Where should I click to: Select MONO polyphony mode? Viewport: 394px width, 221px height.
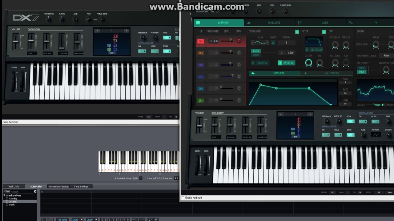click(x=362, y=68)
